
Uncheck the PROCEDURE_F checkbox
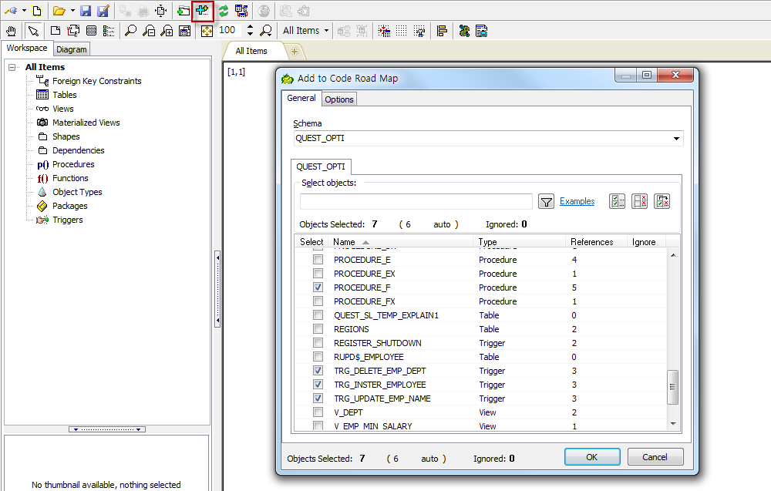pos(318,288)
